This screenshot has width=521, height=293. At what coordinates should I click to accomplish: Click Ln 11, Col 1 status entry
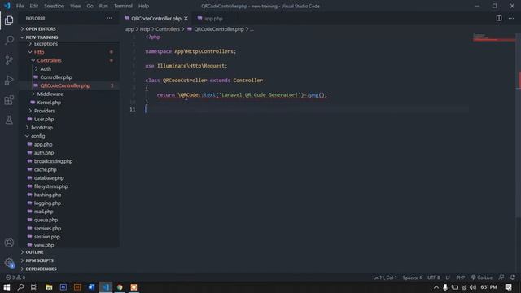[x=384, y=278]
